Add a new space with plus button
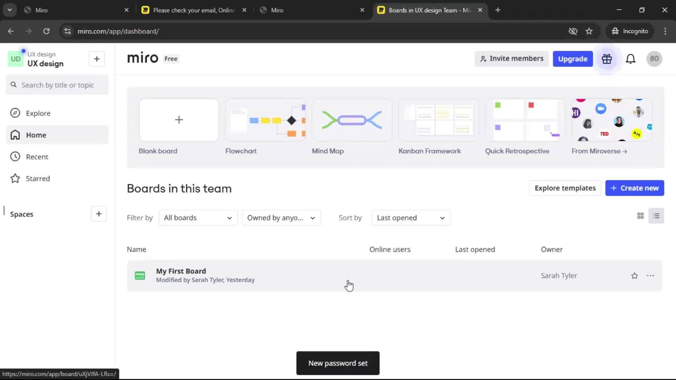Image resolution: width=676 pixels, height=380 pixels. click(x=99, y=214)
